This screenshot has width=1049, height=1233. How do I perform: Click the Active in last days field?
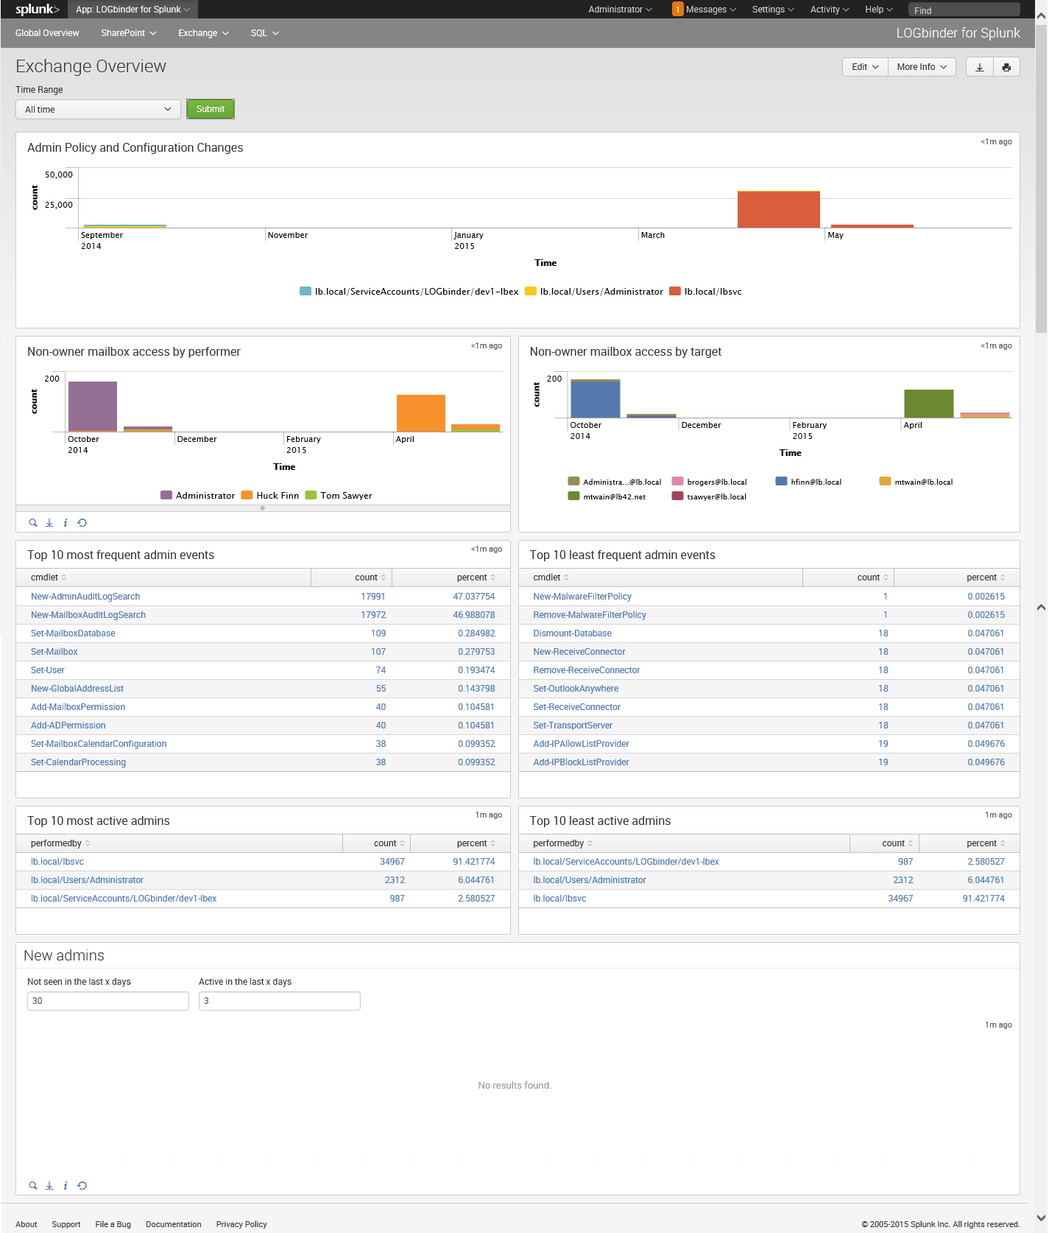(x=280, y=1001)
